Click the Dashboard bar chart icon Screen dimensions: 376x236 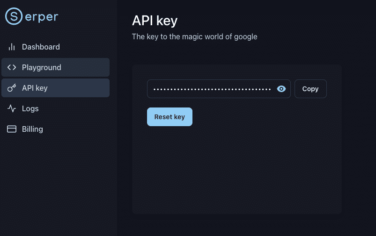pos(12,47)
